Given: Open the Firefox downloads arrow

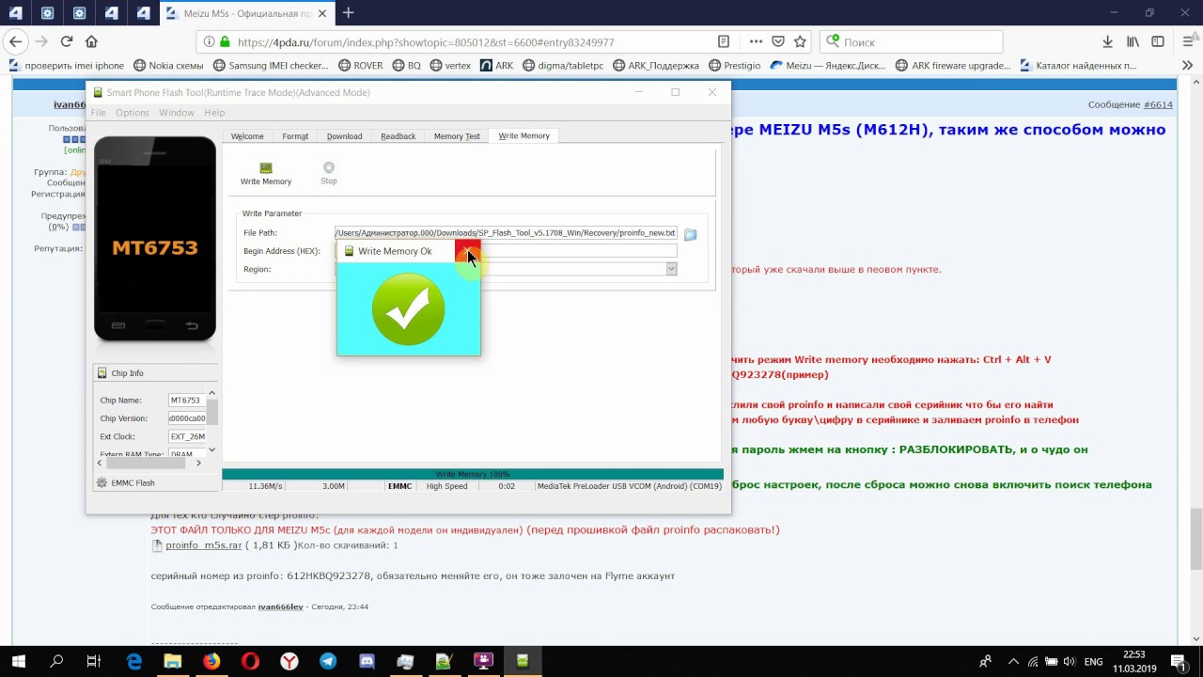Looking at the screenshot, I should coord(1109,41).
